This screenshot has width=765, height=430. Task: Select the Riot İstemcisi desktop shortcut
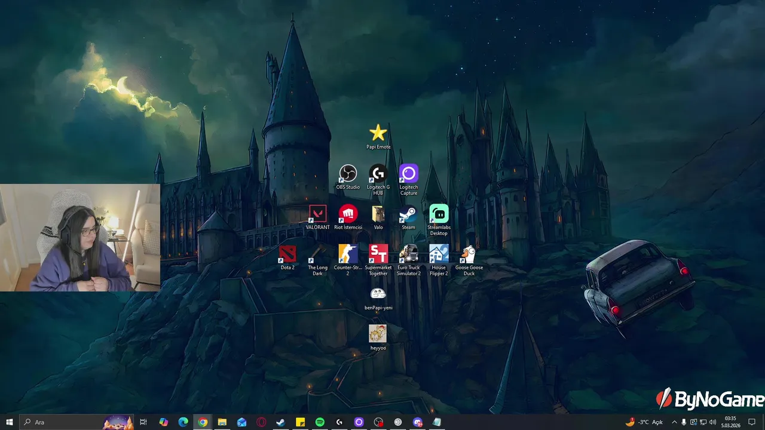(x=348, y=217)
